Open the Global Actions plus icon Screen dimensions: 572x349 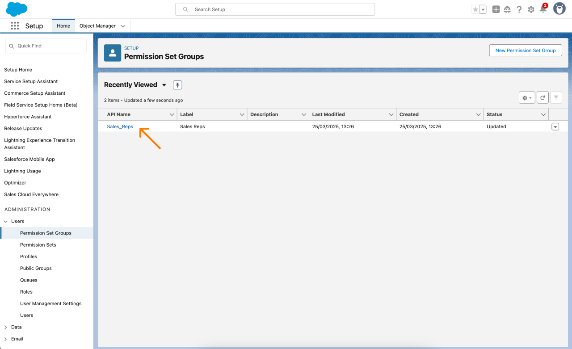click(496, 9)
